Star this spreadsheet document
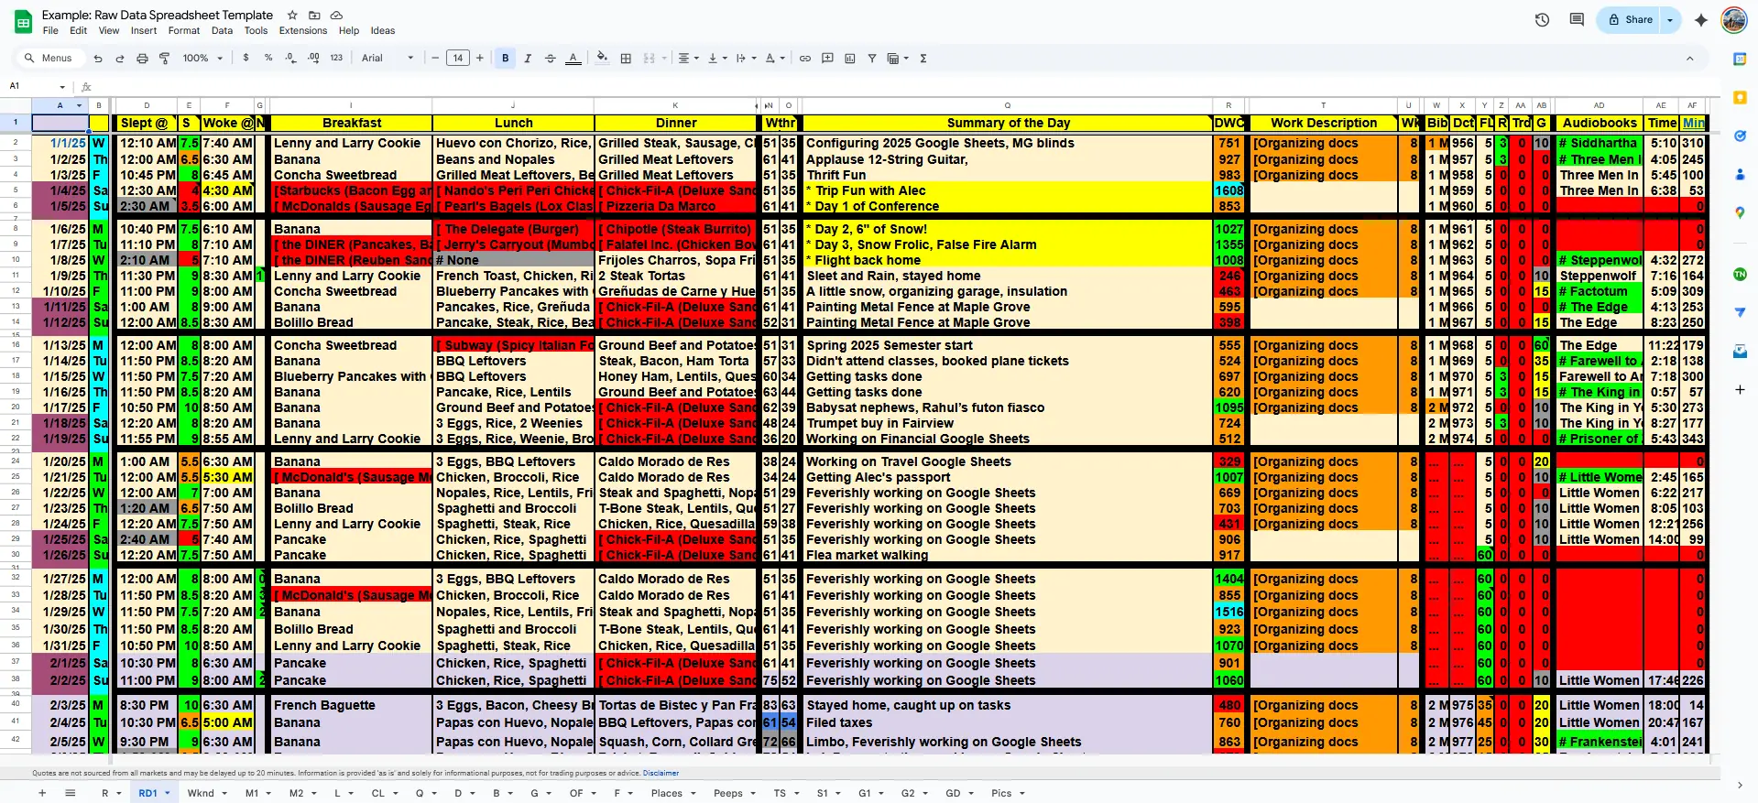Viewport: 1758px width, 803px height. (x=292, y=16)
